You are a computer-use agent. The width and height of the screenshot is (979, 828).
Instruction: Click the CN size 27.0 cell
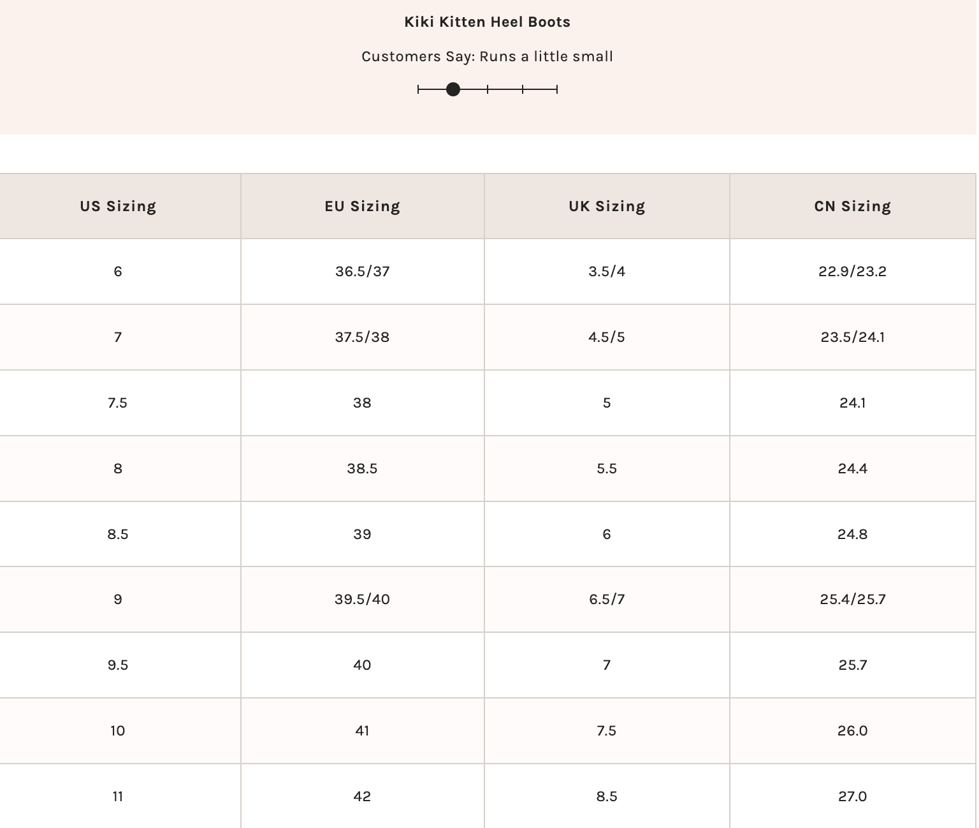pyautogui.click(x=853, y=797)
